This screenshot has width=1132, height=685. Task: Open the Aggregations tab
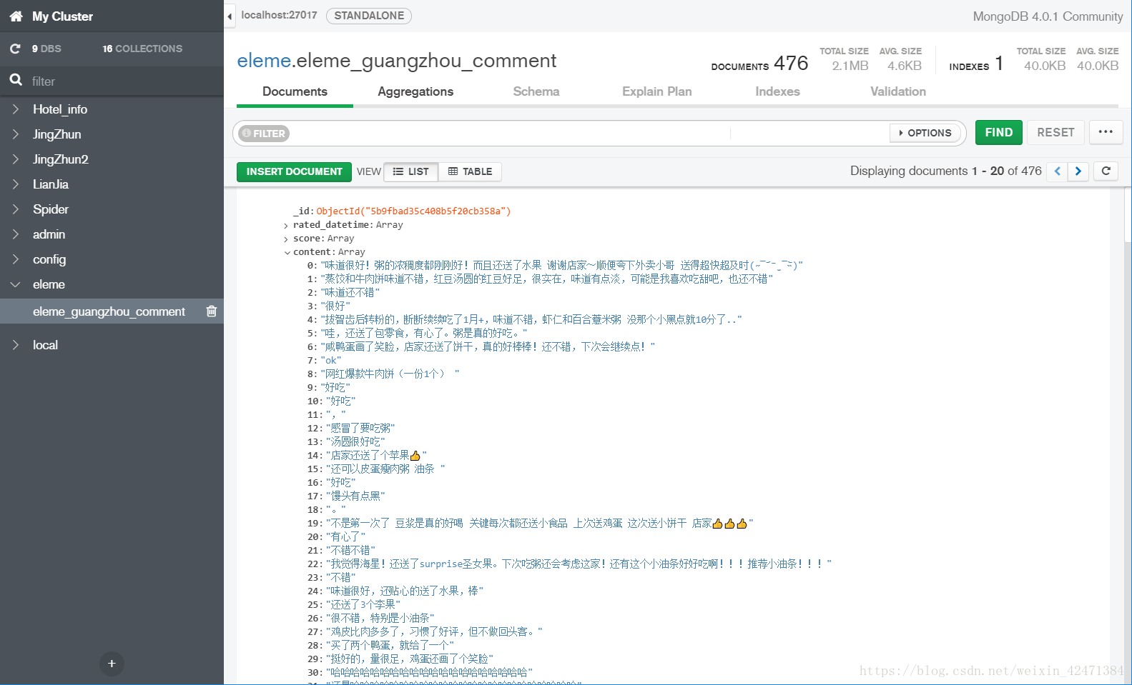(415, 91)
